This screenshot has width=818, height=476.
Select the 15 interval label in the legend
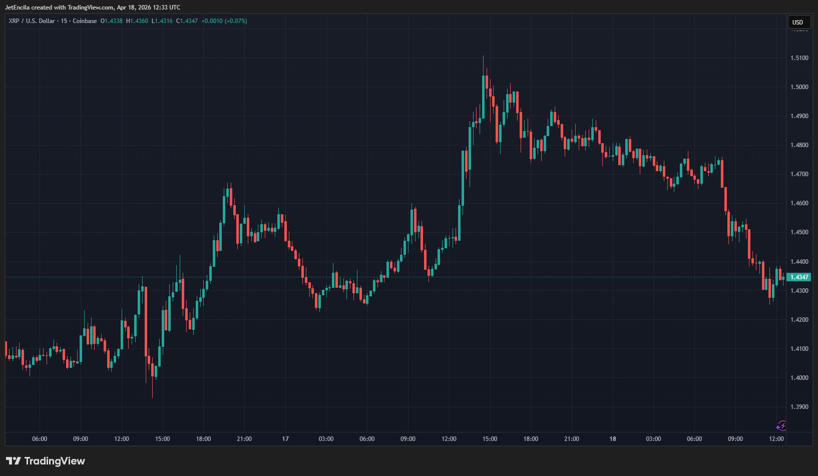(64, 21)
